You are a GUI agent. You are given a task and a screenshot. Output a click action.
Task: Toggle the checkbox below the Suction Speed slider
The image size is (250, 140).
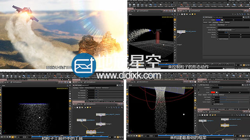point(212,104)
